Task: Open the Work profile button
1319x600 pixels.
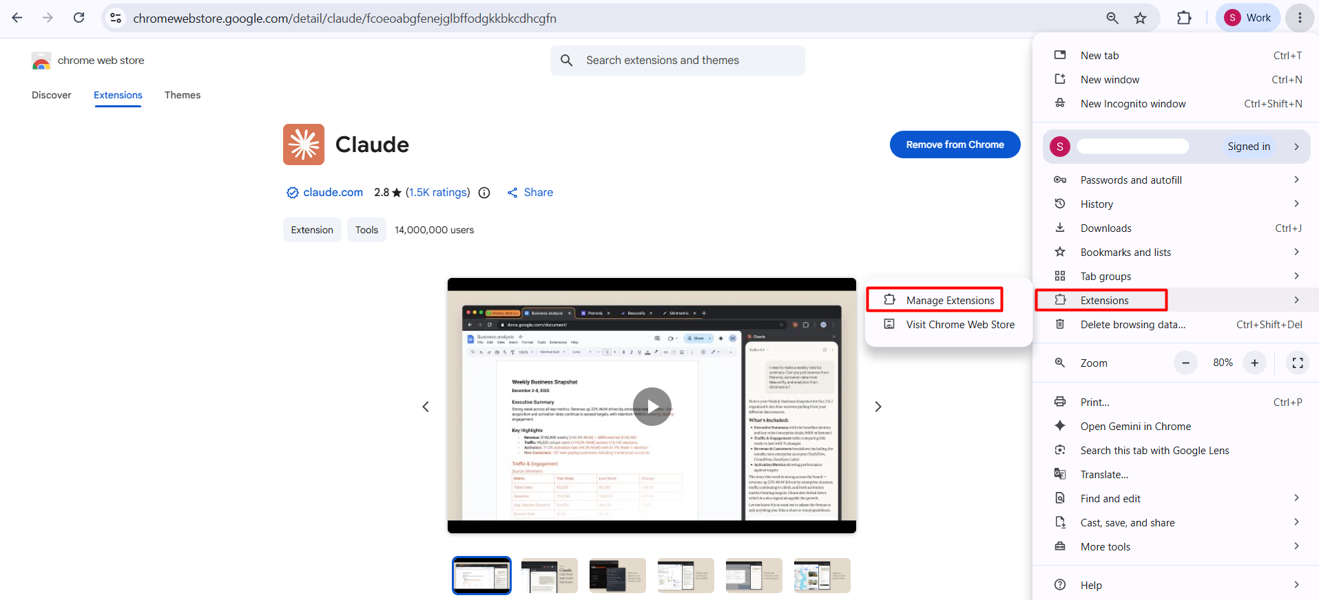Action: click(1248, 18)
